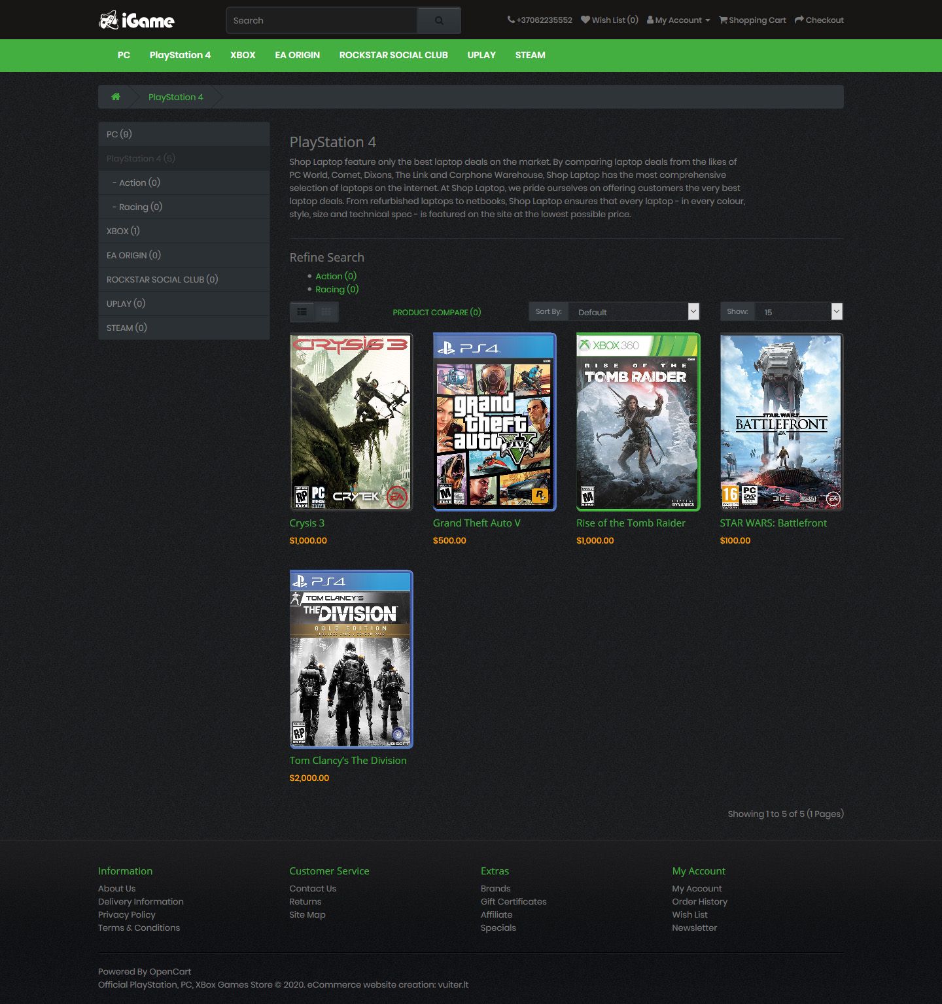The width and height of the screenshot is (942, 1004).
Task: Click Racing (0) under Refine Search
Action: [337, 289]
